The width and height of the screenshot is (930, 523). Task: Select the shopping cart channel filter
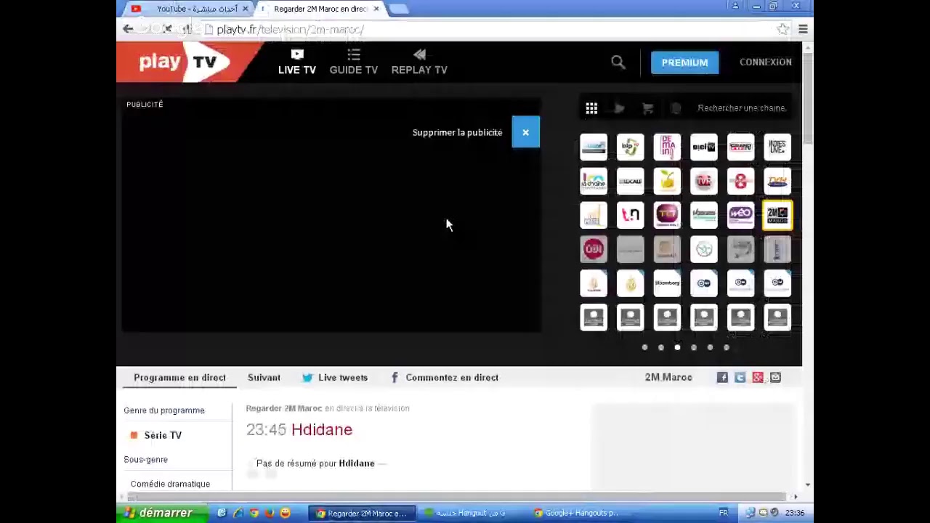[647, 108]
